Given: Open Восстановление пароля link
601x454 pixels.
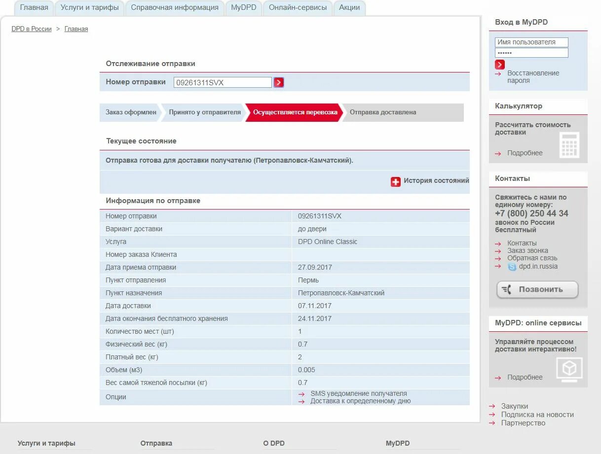Looking at the screenshot, I should (533, 77).
